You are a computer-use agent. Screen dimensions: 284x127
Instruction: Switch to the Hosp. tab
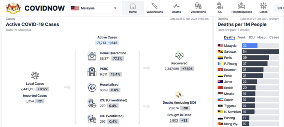[262, 37]
